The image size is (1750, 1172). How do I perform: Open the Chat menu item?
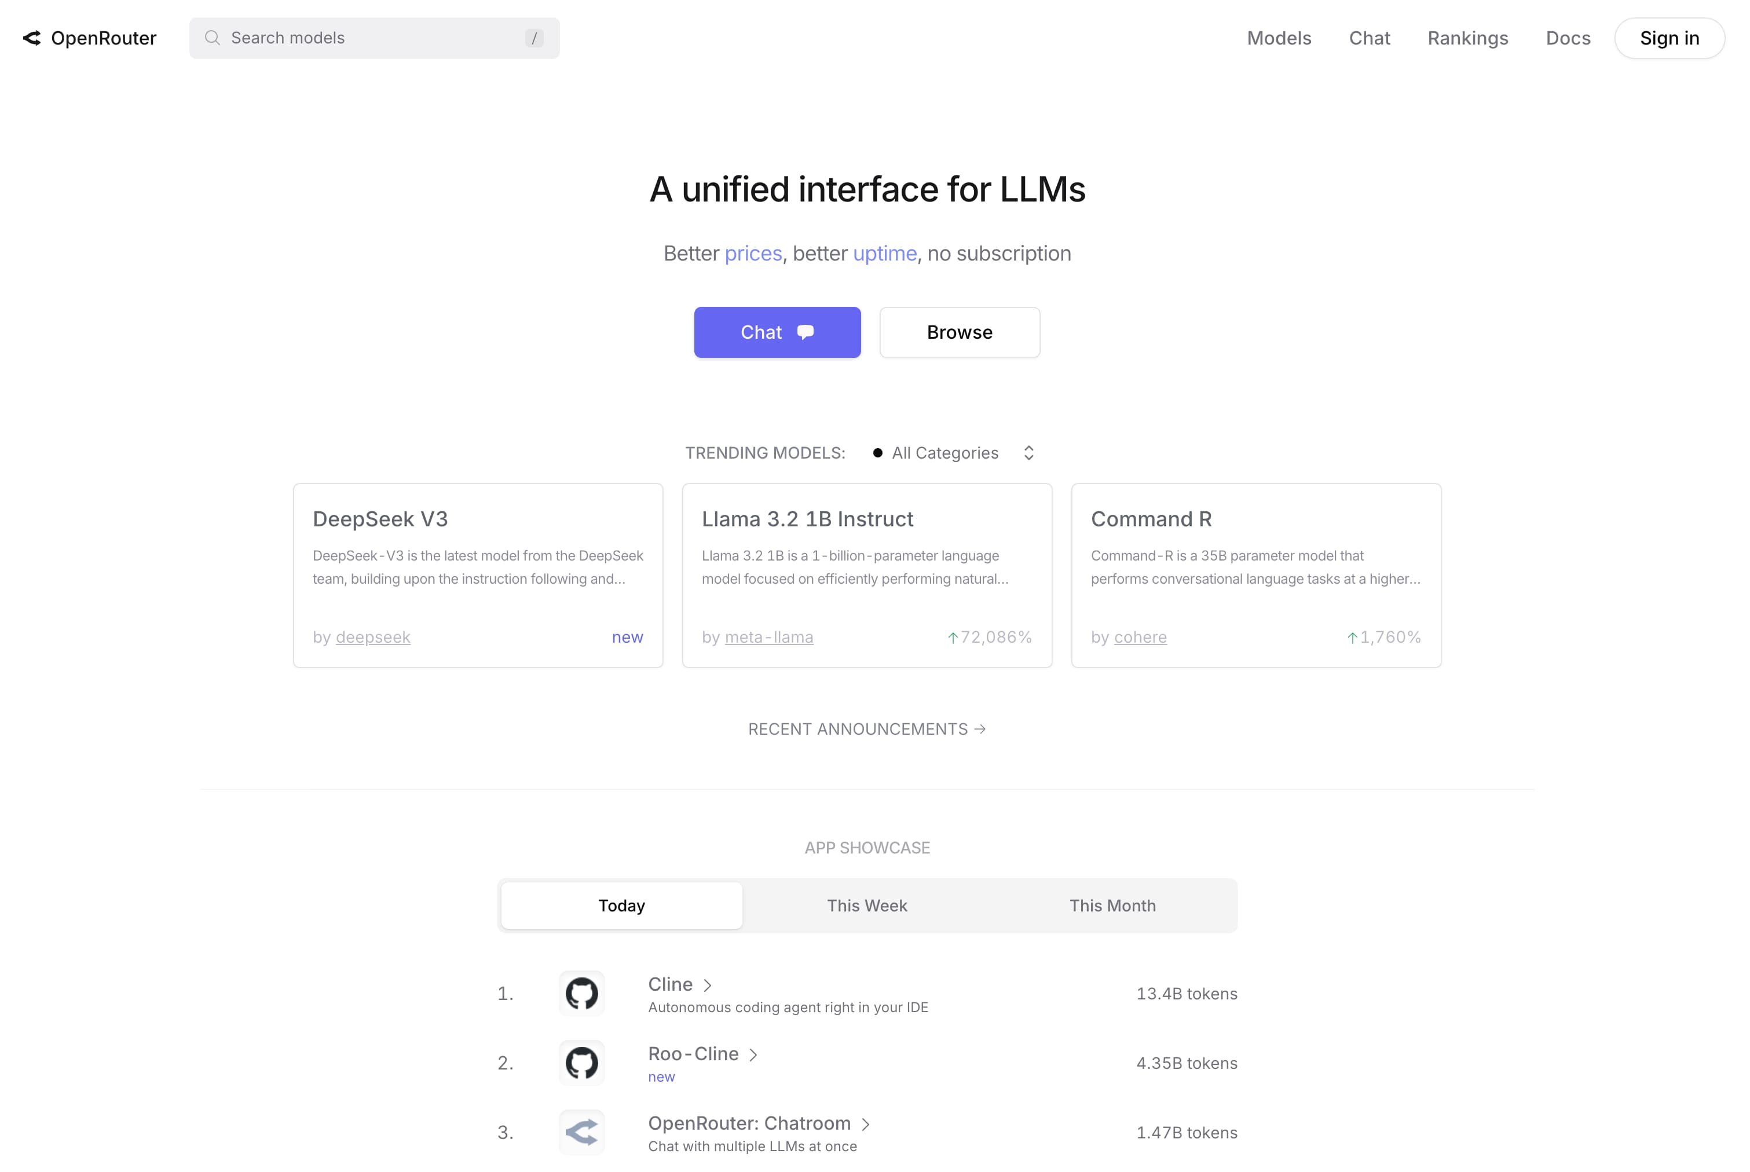coord(1371,36)
